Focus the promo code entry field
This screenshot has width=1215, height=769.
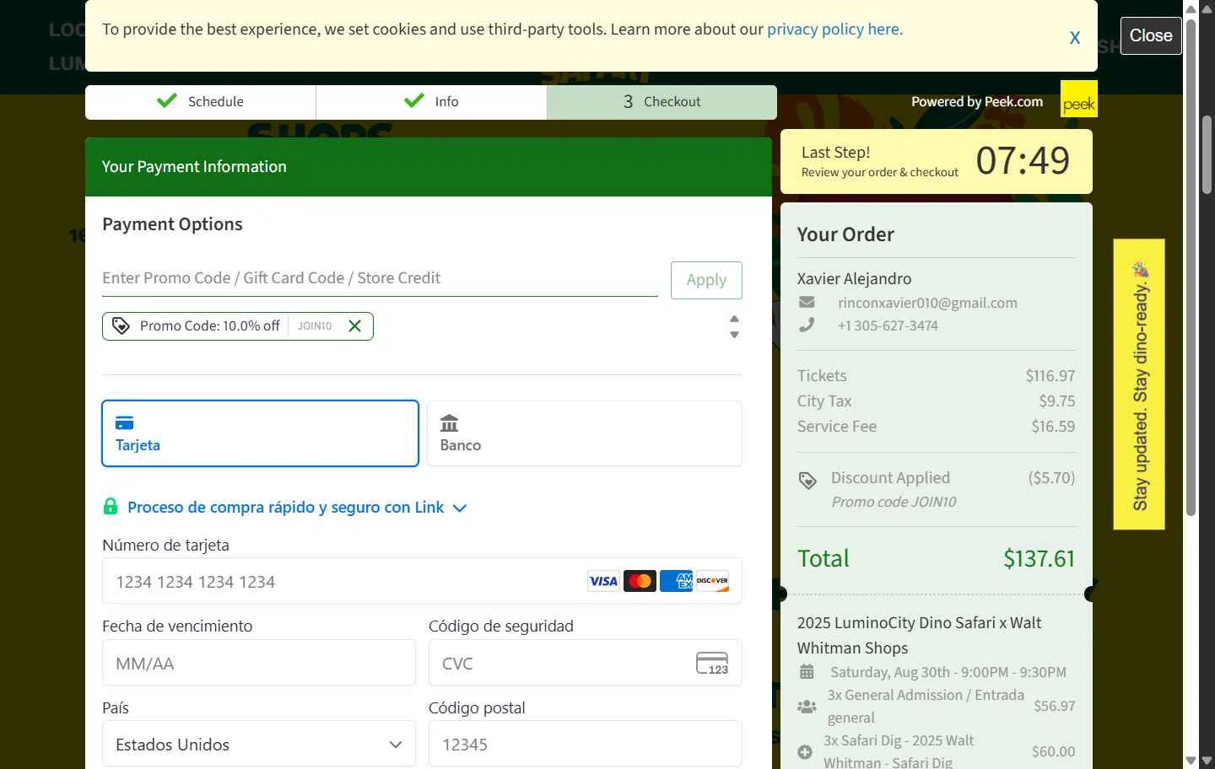coord(380,278)
